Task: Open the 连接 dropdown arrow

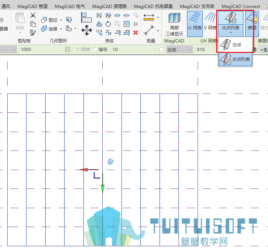Action: [x=61, y=29]
